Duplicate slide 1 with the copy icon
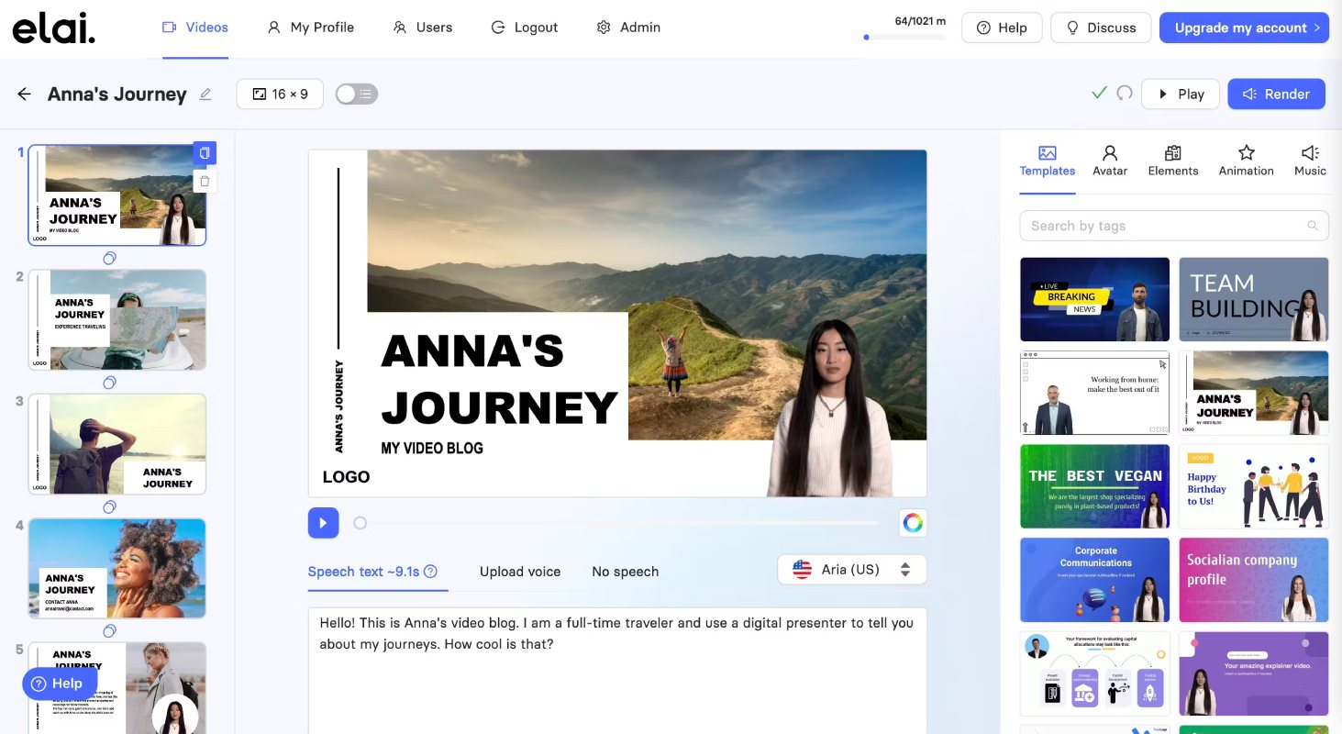The width and height of the screenshot is (1342, 734). [205, 153]
